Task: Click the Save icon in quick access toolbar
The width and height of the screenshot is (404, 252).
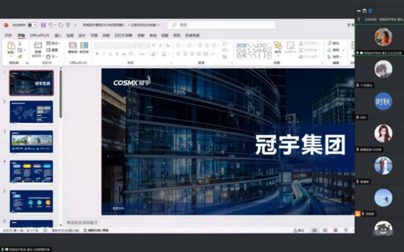Action: tap(42, 25)
